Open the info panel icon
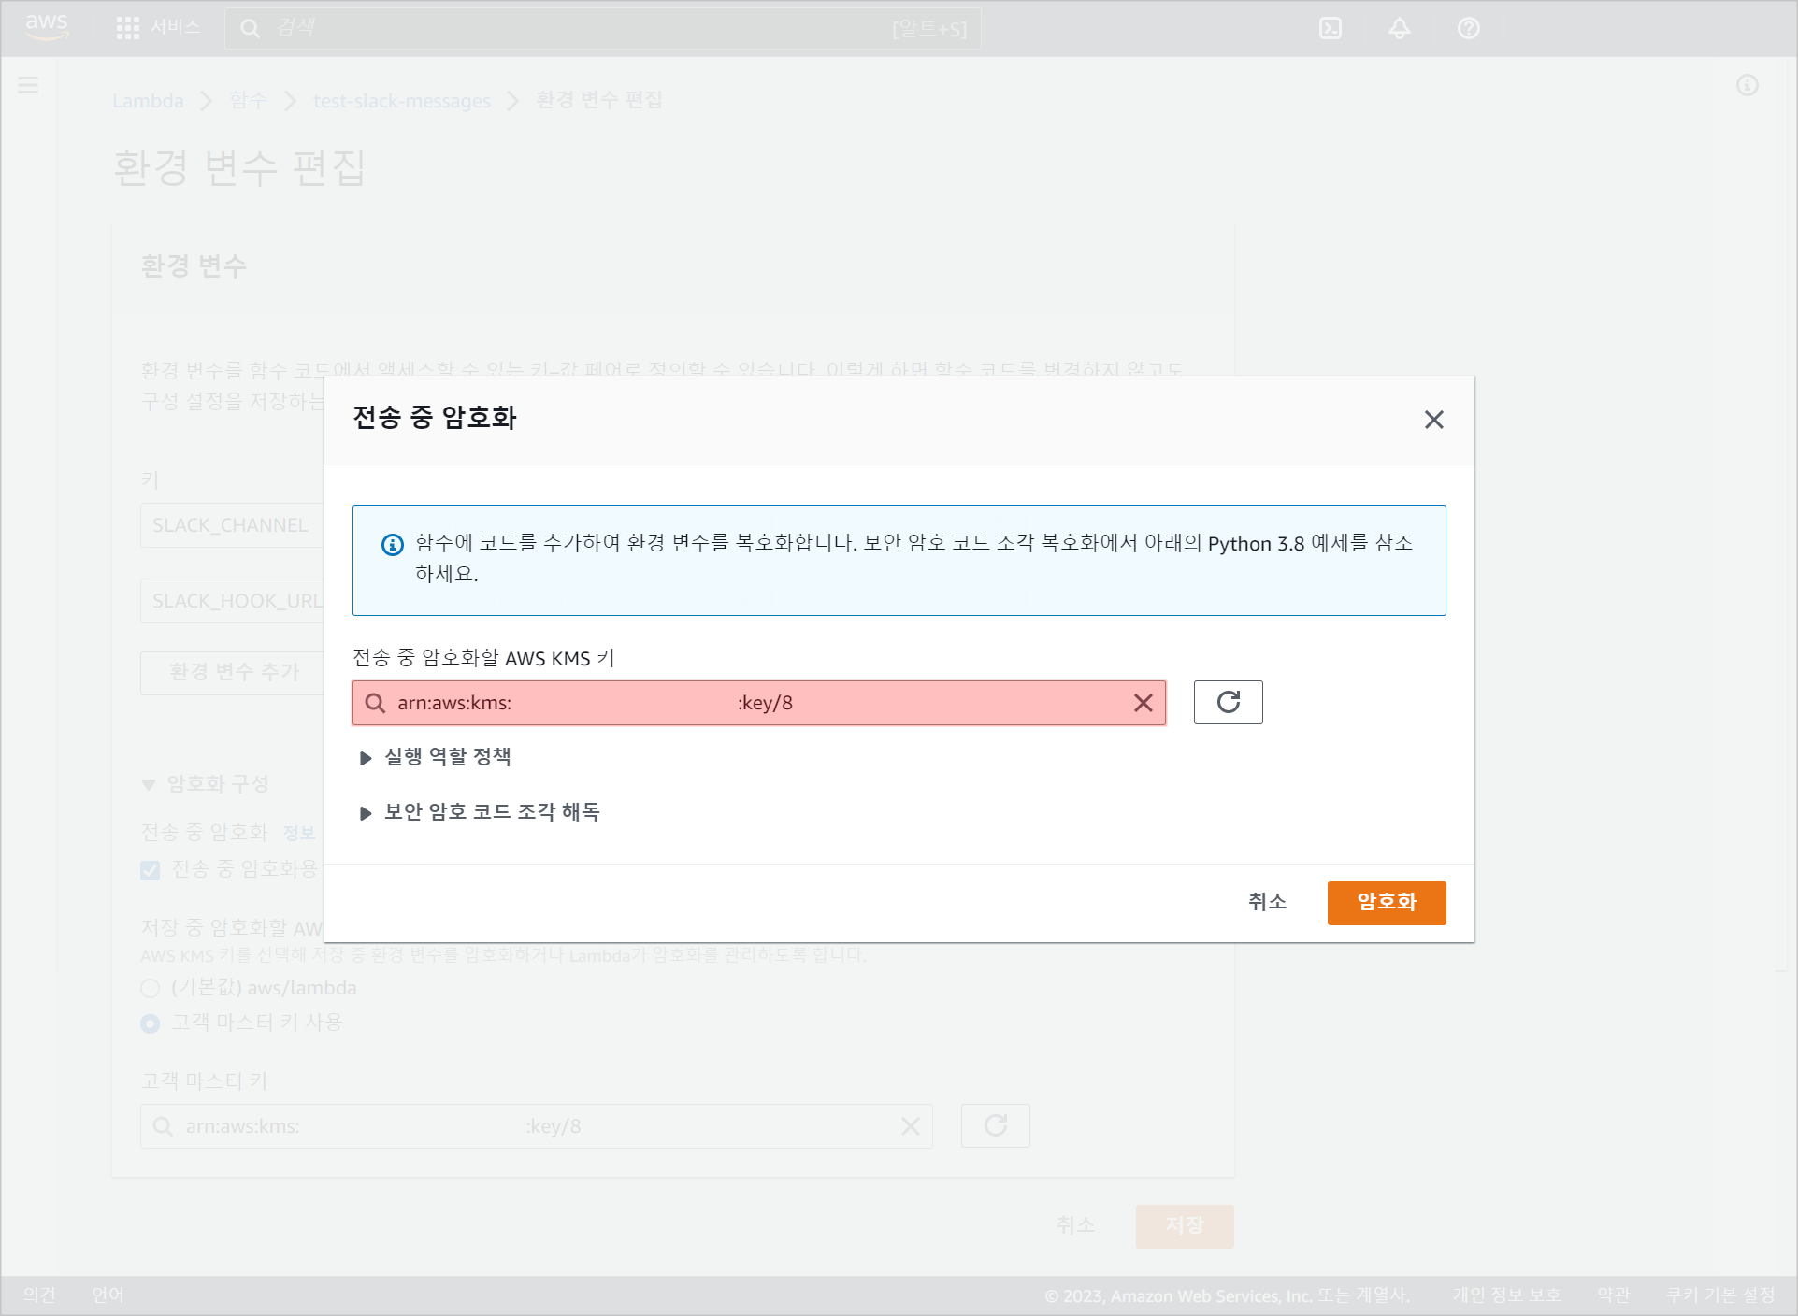The width and height of the screenshot is (1798, 1316). pos(1747,86)
